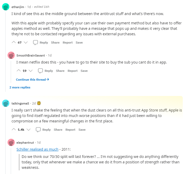Upvote SmoothBrainSavant's netflix comment

[19, 71]
